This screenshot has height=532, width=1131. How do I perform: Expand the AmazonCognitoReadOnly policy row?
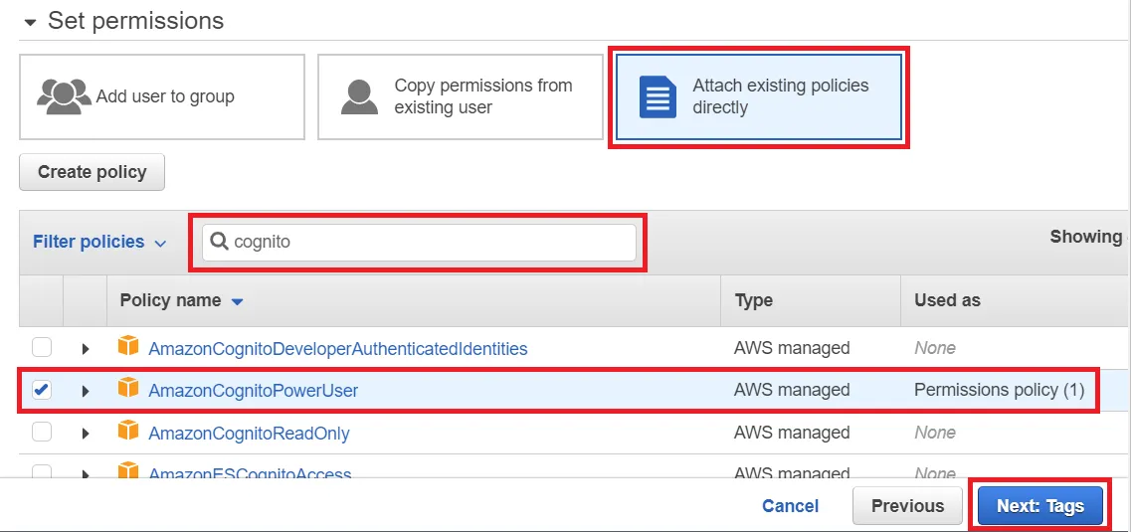86,433
